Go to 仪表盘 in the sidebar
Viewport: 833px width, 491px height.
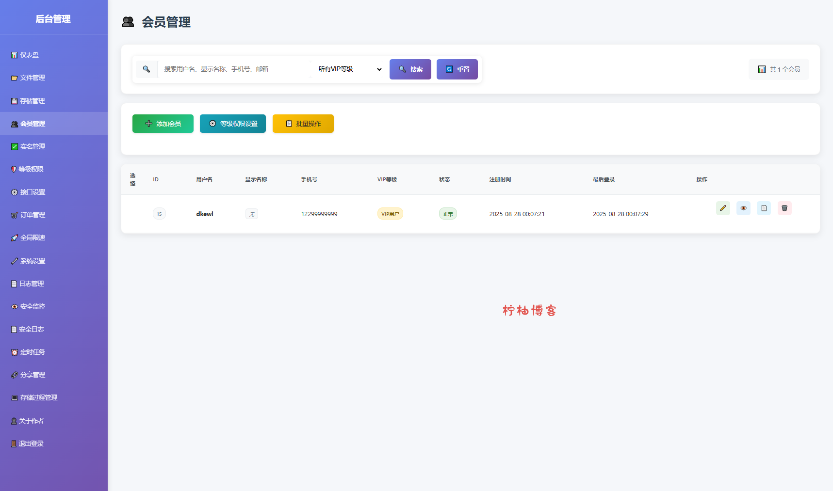coord(29,55)
